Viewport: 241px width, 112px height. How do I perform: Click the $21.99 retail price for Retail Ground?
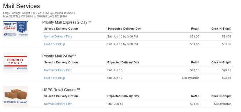click(194, 104)
